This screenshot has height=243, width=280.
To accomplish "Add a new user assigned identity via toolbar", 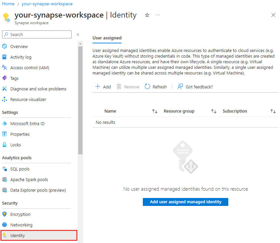I will tap(103, 86).
